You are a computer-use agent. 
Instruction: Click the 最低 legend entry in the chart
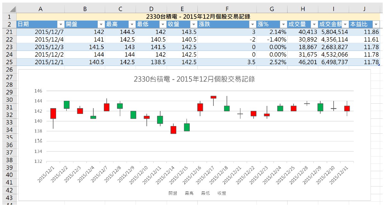[x=205, y=193]
